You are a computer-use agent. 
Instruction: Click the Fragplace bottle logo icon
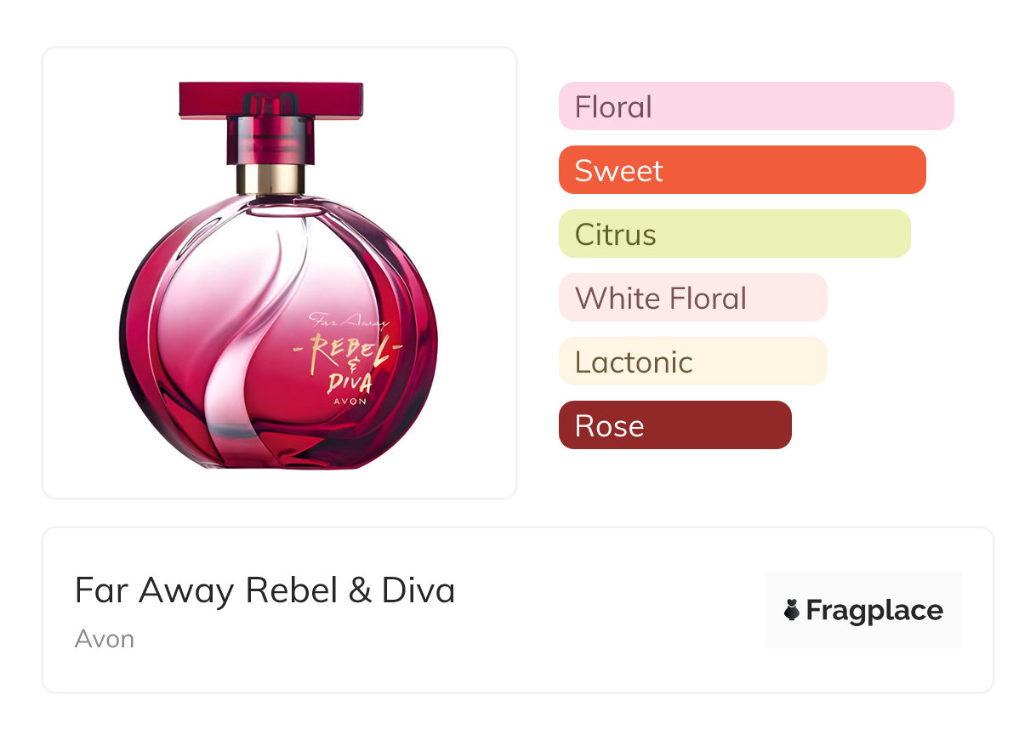792,610
